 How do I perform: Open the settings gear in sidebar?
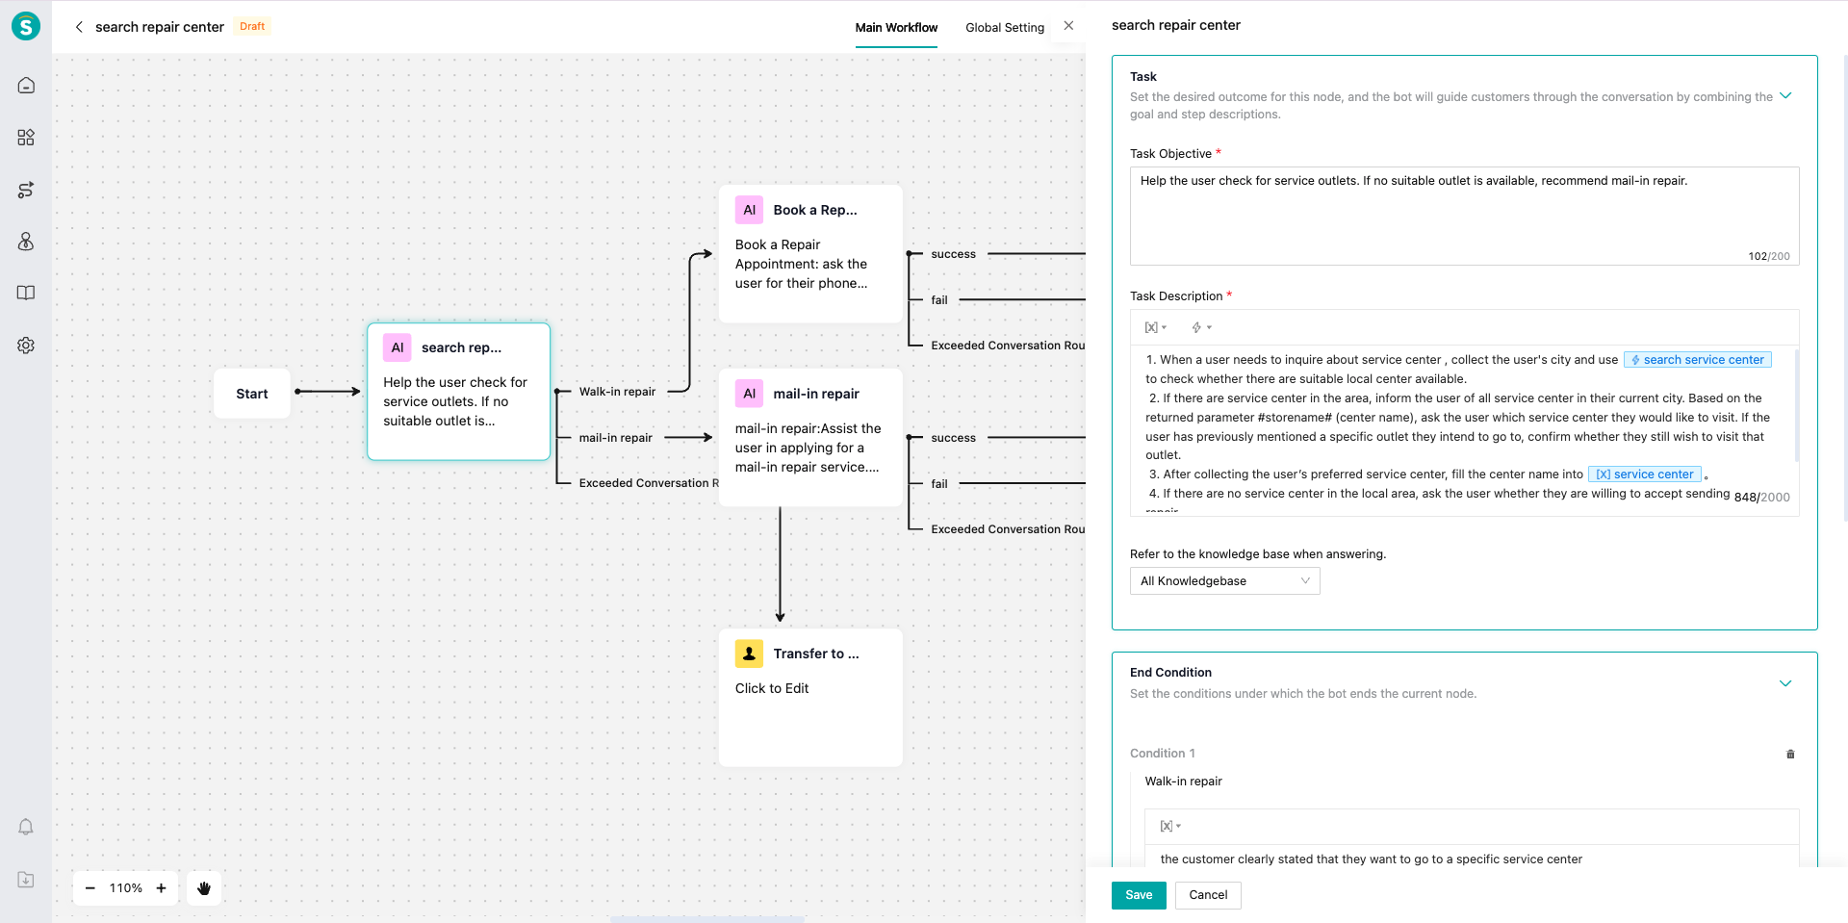26,346
